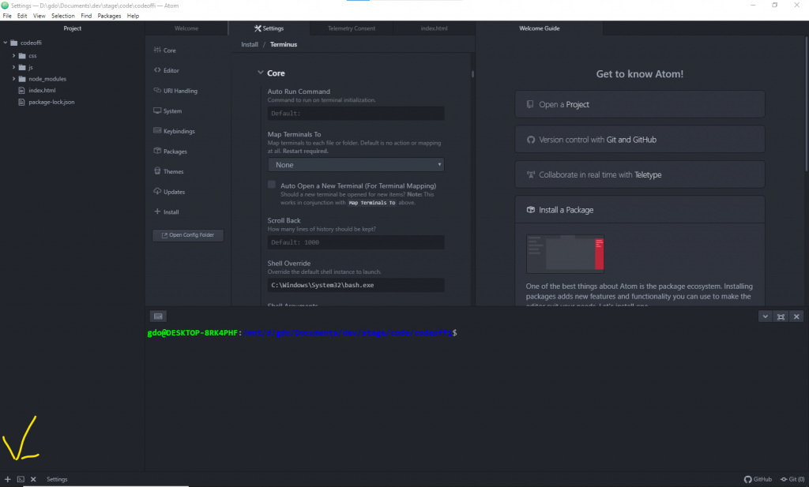Click the settings panel scrollbar thumb

point(472,73)
